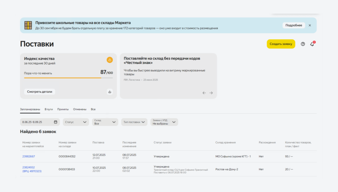Switch to the Отменены tab
This screenshot has width=338, height=192.
[80, 109]
